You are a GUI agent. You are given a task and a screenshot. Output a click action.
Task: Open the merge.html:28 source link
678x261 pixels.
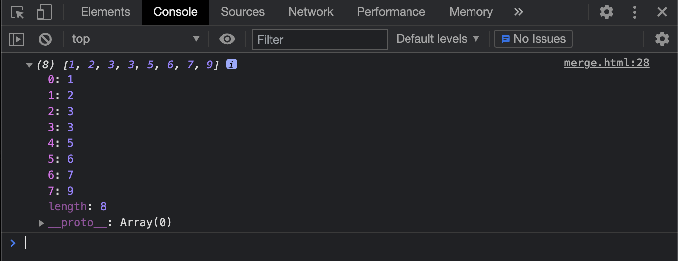607,63
